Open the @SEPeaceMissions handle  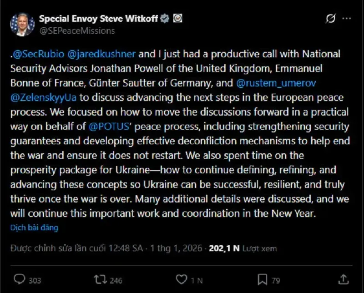[x=77, y=31]
